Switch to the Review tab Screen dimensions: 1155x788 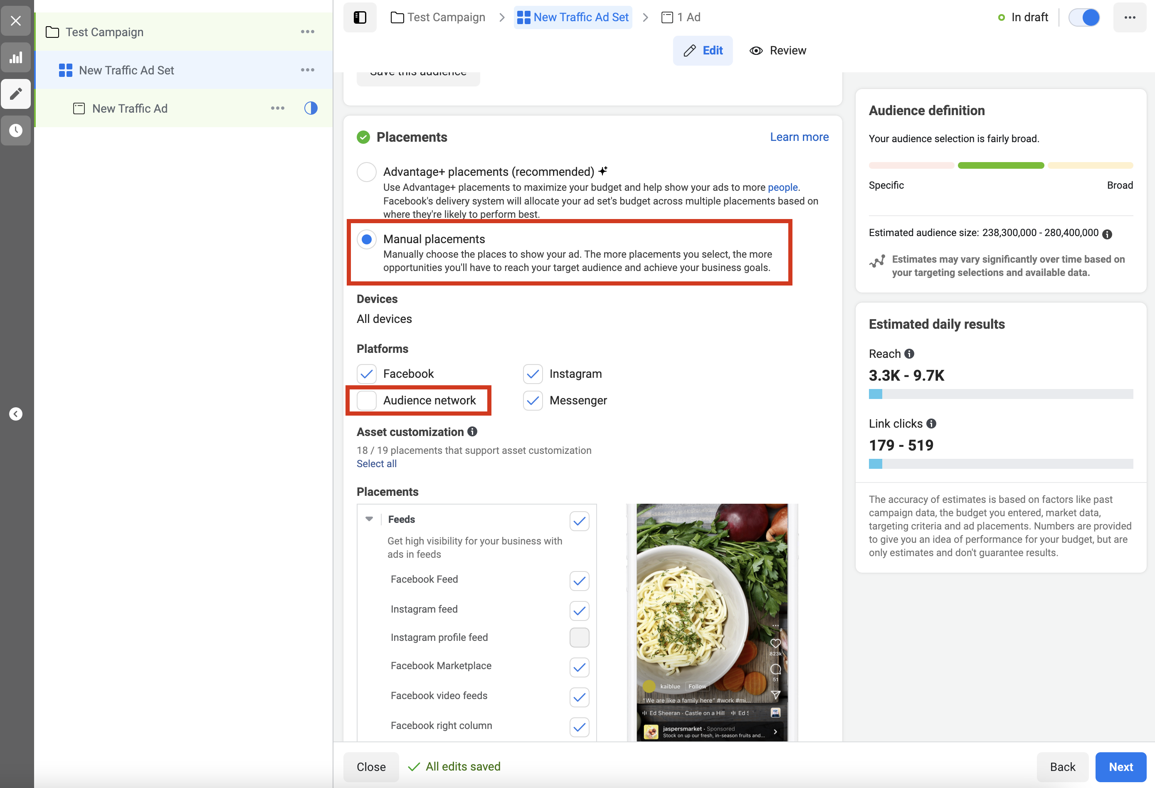(x=778, y=51)
